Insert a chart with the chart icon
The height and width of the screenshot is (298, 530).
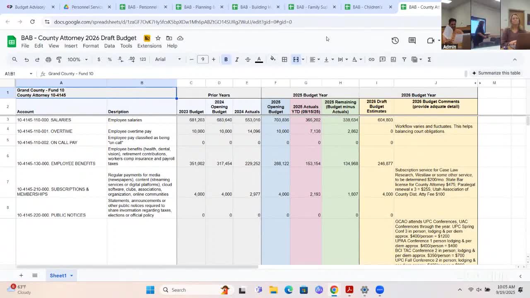[393, 59]
